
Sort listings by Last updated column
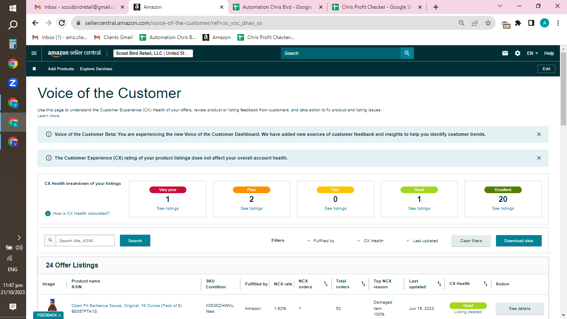click(439, 284)
